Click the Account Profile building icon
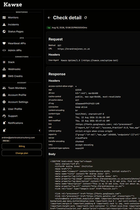140x210 pixels. pyautogui.click(x=4, y=95)
